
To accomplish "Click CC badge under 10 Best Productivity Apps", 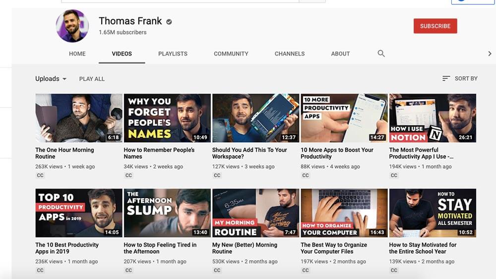I will pyautogui.click(x=40, y=271).
